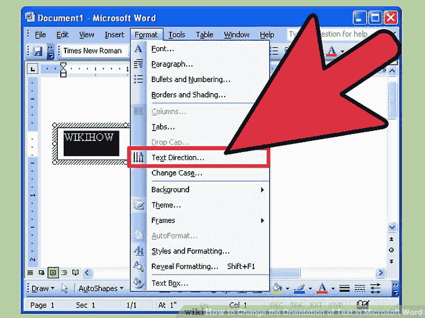Choose Change Case... menu item
This screenshot has height=318, width=425.
200,173
